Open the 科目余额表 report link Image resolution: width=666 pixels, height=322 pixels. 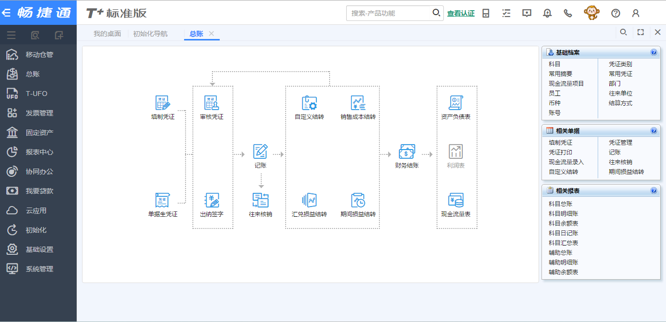[563, 223]
